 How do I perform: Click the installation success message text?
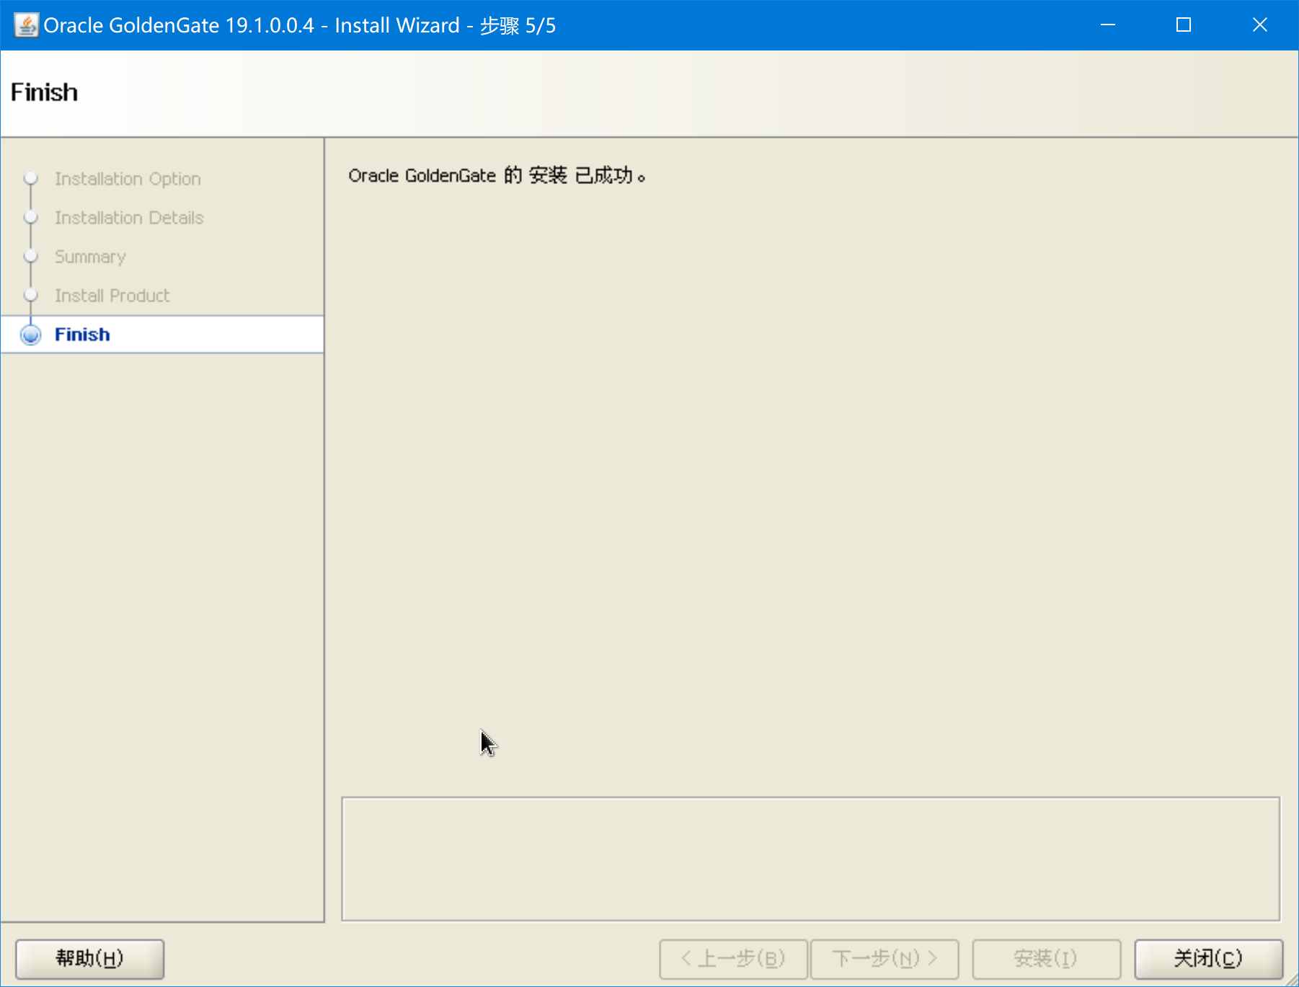pos(497,175)
